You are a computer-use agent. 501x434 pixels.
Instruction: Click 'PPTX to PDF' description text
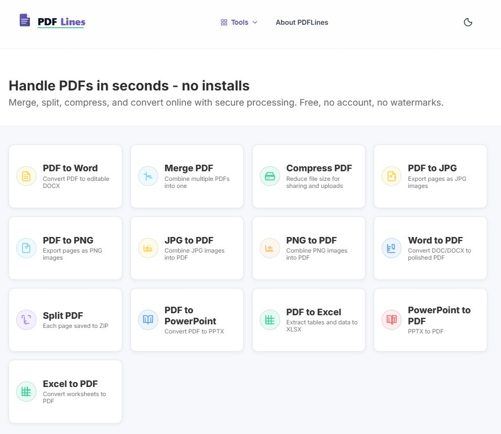[x=426, y=331]
